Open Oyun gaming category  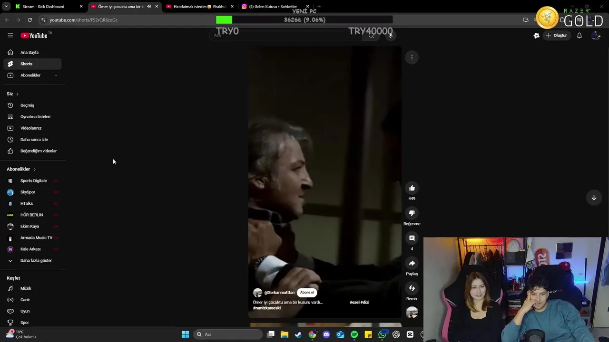[x=32, y=311]
